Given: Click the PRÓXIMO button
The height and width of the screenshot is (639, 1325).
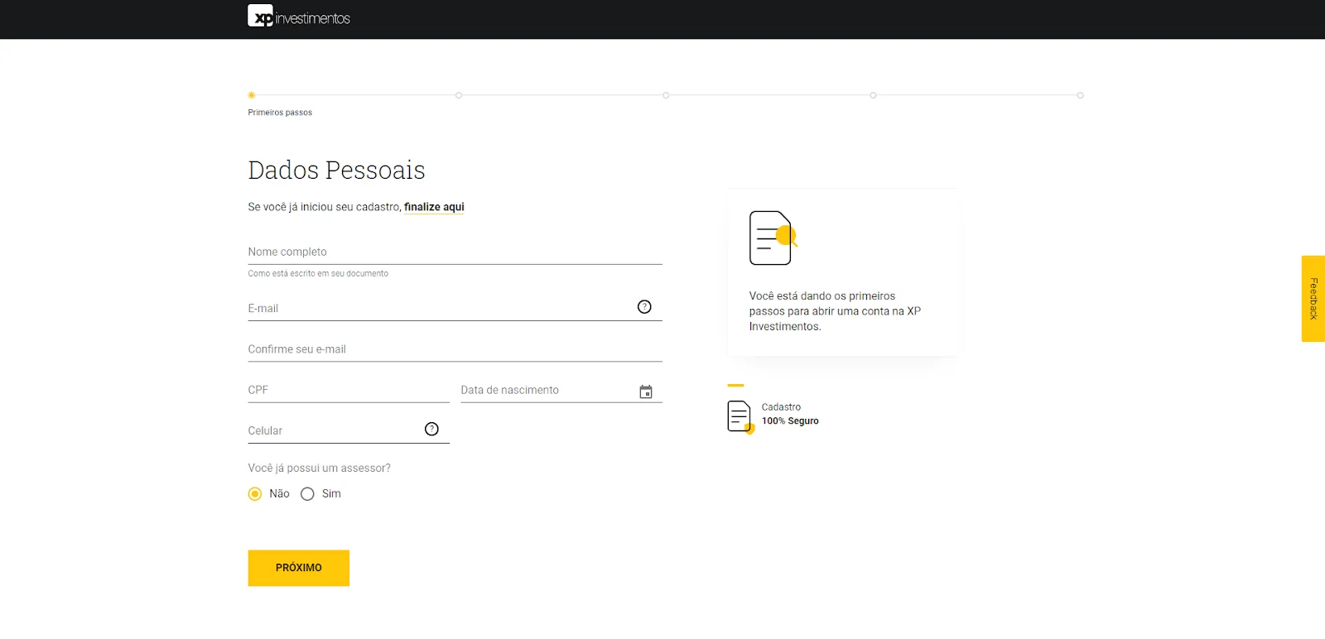Looking at the screenshot, I should (299, 568).
